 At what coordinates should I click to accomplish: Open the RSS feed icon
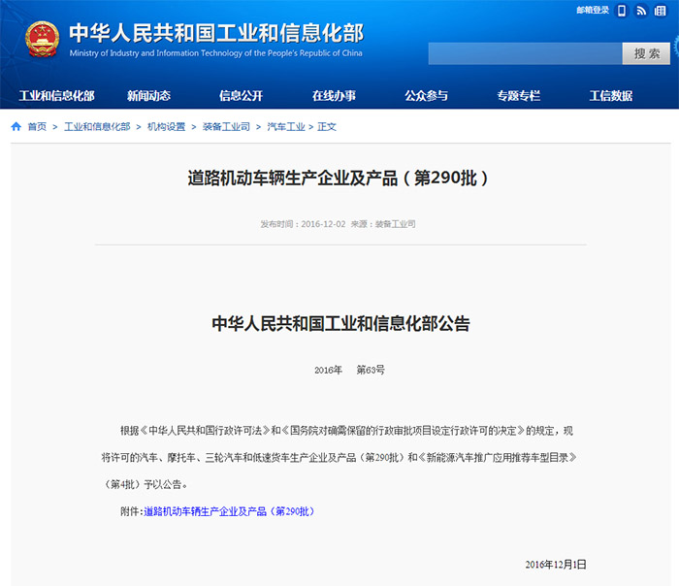click(x=641, y=11)
